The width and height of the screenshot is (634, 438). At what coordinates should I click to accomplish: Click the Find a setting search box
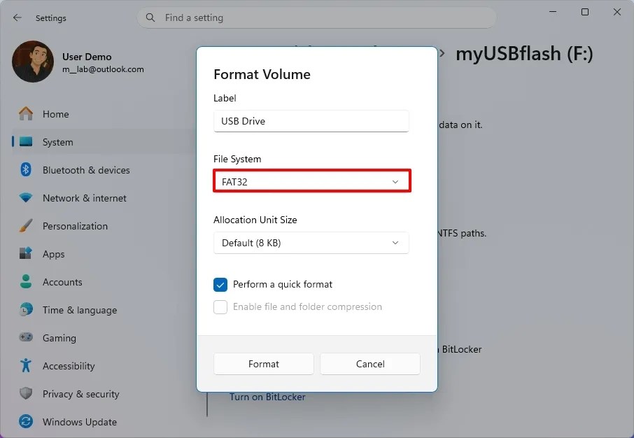(316, 17)
